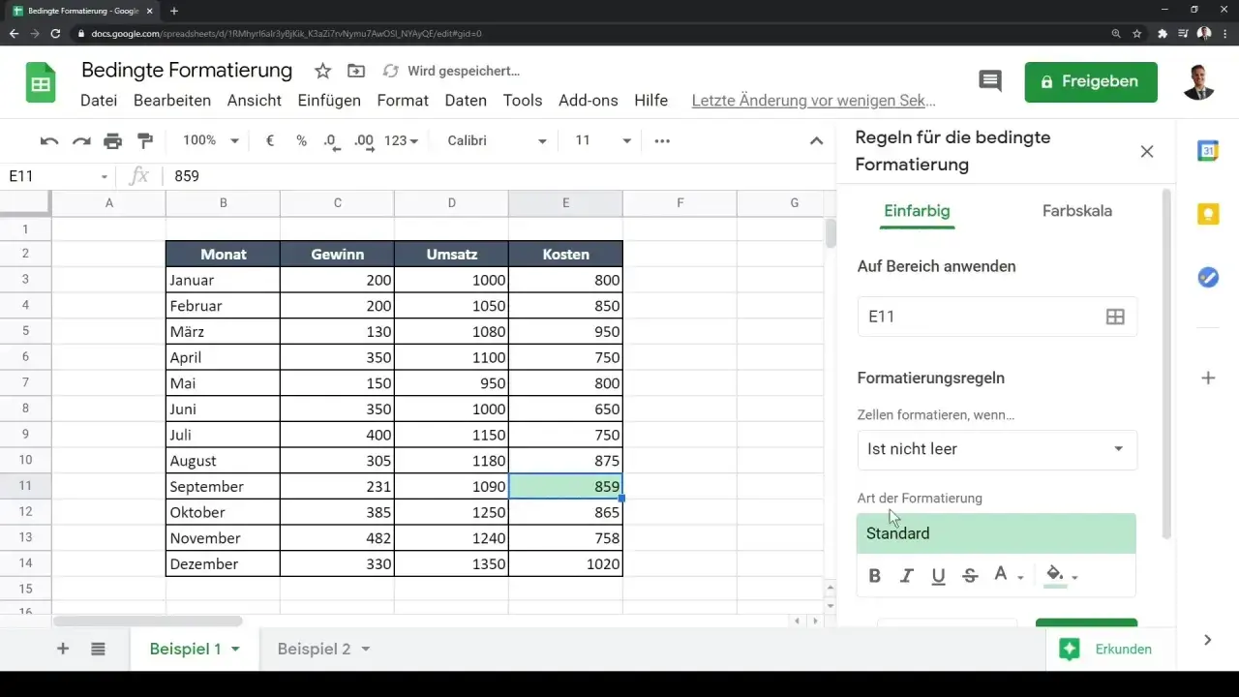Viewport: 1239px width, 697px height.
Task: Open the Datei menu
Action: coord(99,101)
